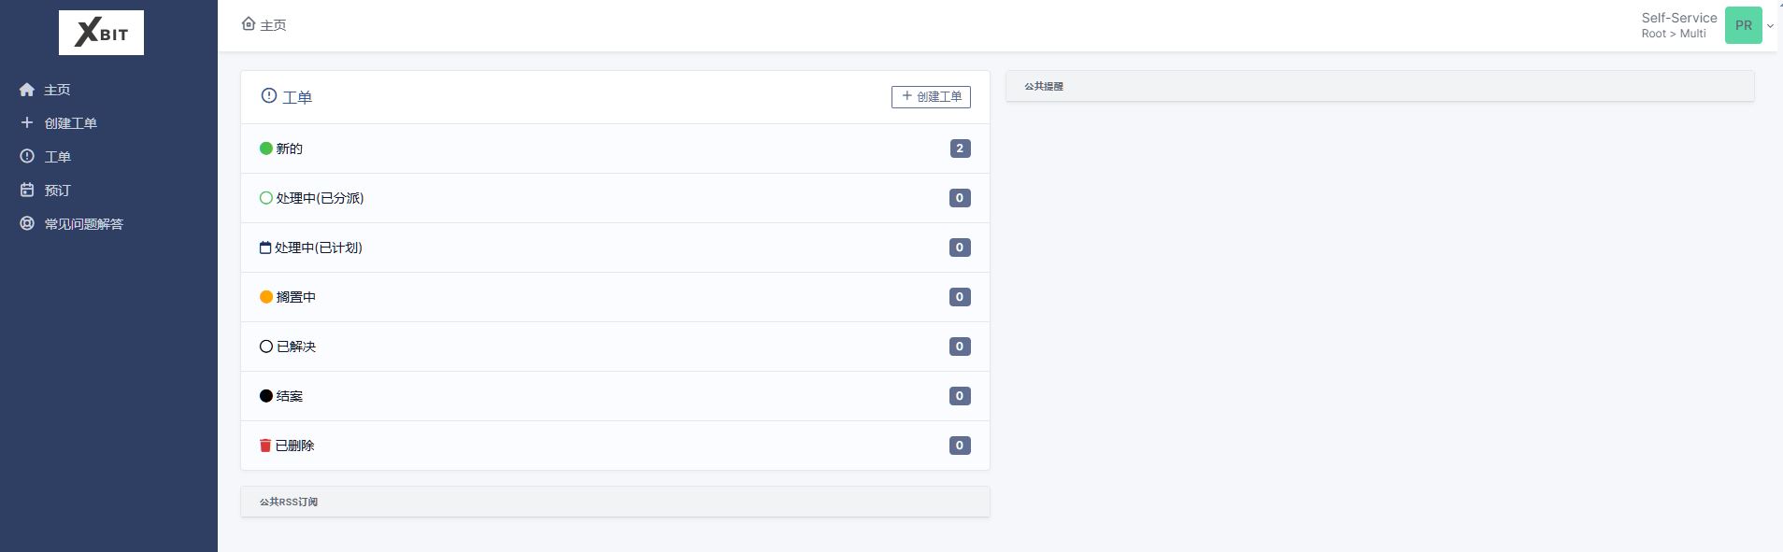Click the 0 badge for 处理中(已分派)
This screenshot has width=1783, height=552.
960,197
